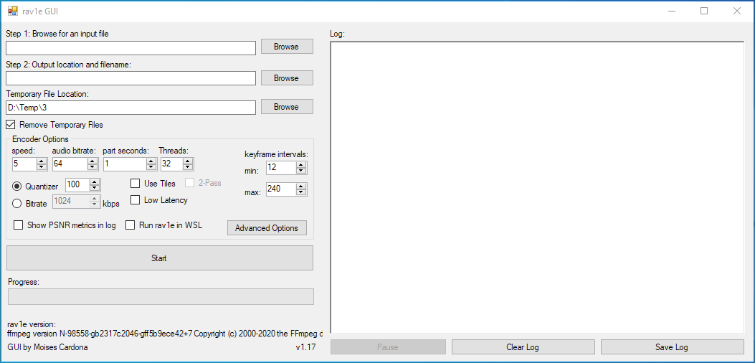The image size is (755, 363).
Task: Decrease the Quantizer value with down arrow
Action: [95, 188]
